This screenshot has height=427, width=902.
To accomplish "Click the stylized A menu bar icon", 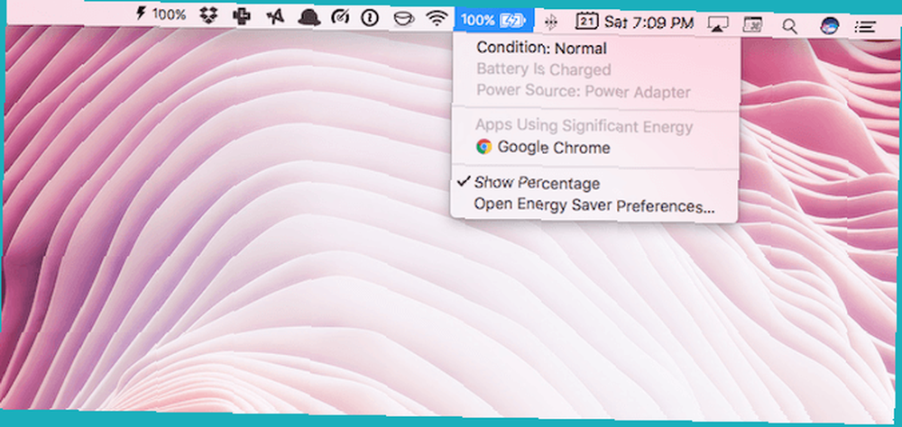I will point(275,17).
